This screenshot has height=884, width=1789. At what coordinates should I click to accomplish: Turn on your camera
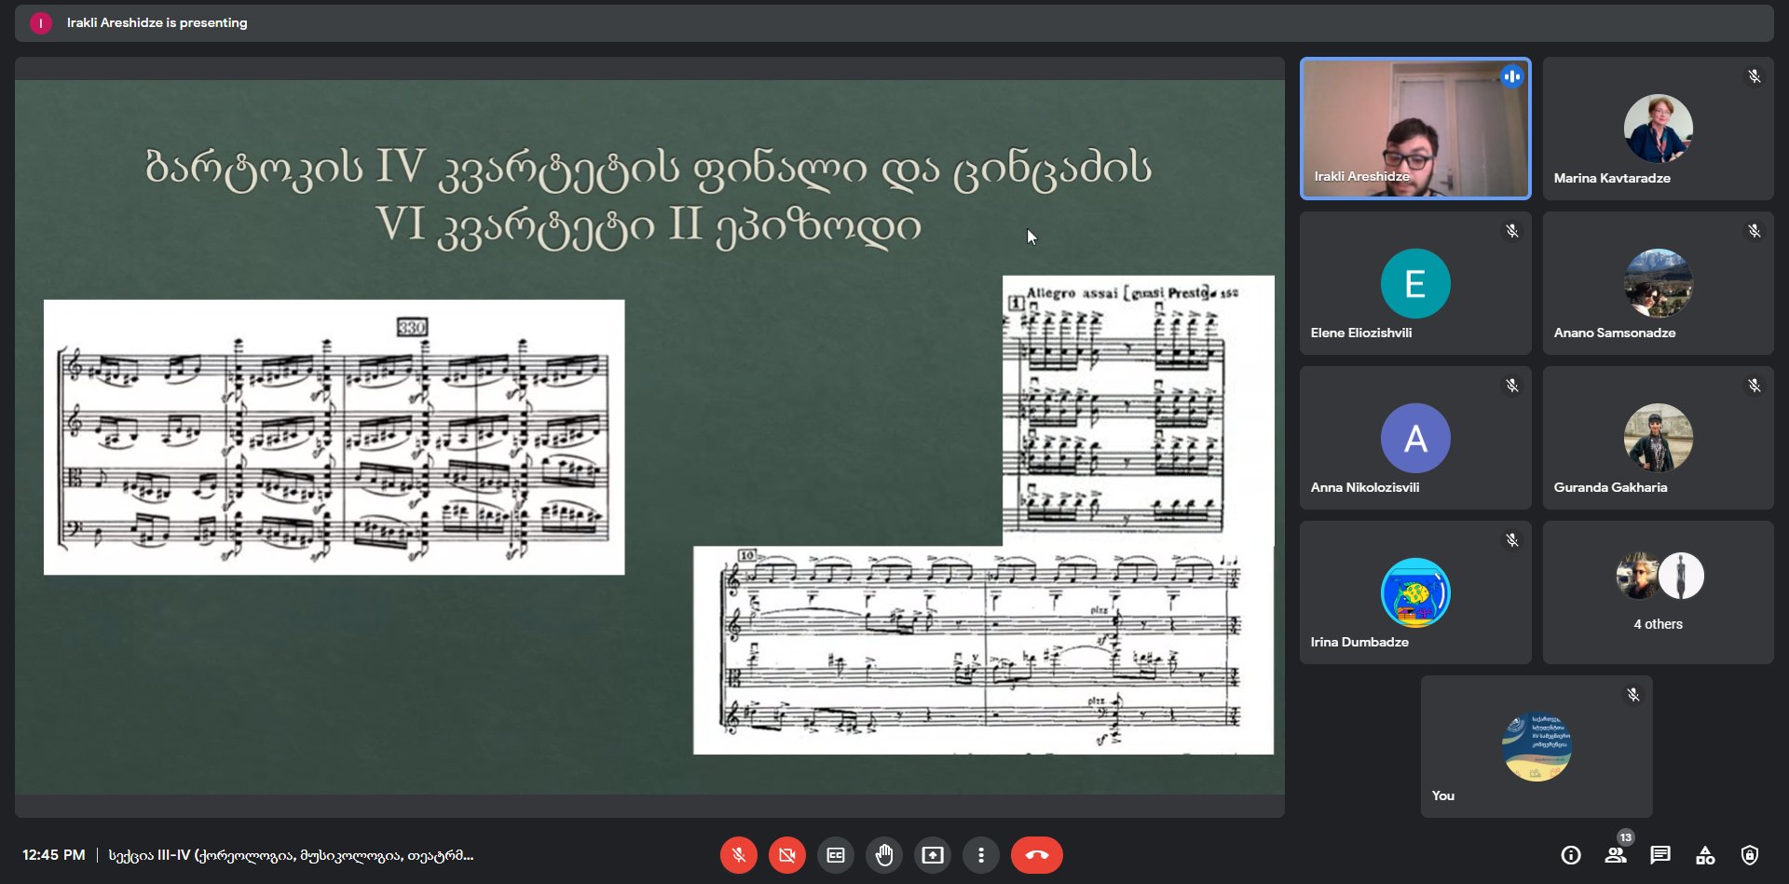pos(786,855)
